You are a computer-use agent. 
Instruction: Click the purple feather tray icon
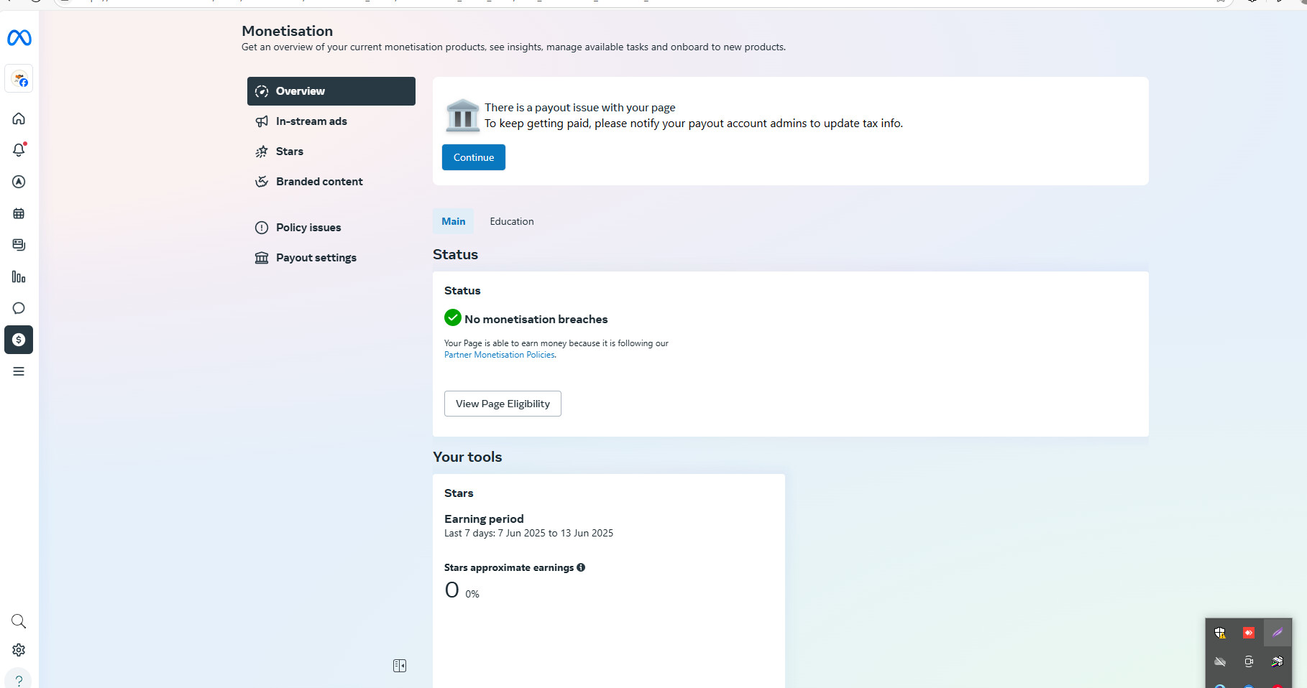pyautogui.click(x=1278, y=633)
